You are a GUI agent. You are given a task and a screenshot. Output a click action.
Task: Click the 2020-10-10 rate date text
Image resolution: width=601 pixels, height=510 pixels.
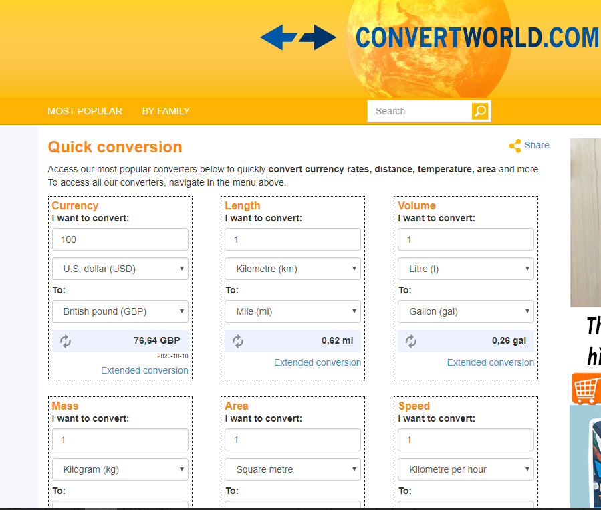pos(172,356)
